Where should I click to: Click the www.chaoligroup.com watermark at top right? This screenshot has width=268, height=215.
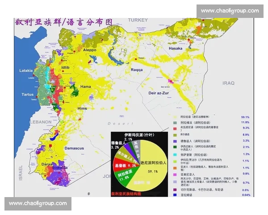[x=230, y=11]
